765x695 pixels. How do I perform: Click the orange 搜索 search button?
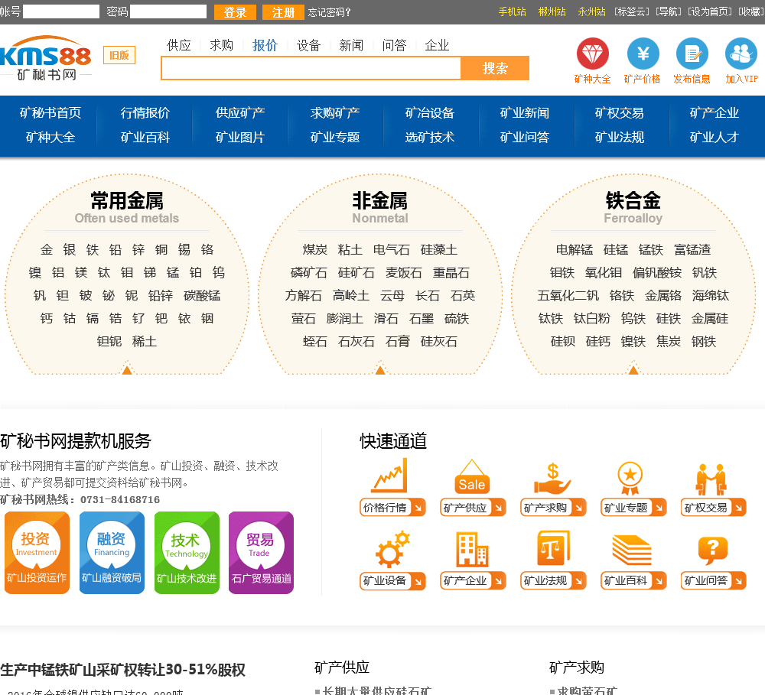[495, 68]
